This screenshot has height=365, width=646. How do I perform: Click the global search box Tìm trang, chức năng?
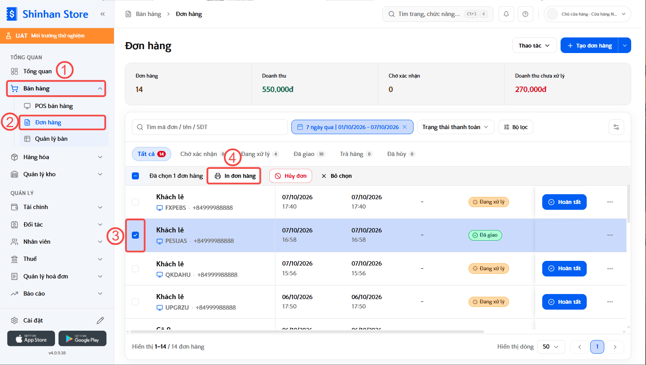point(438,14)
